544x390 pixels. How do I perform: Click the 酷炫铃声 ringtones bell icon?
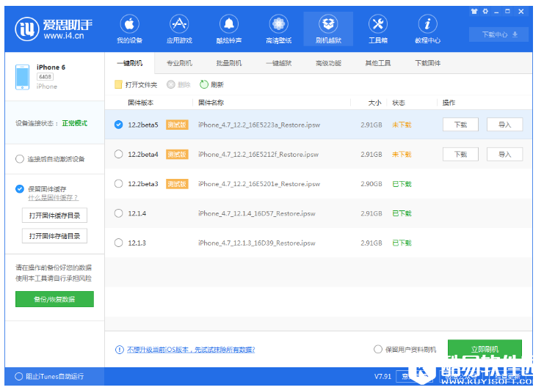(229, 29)
